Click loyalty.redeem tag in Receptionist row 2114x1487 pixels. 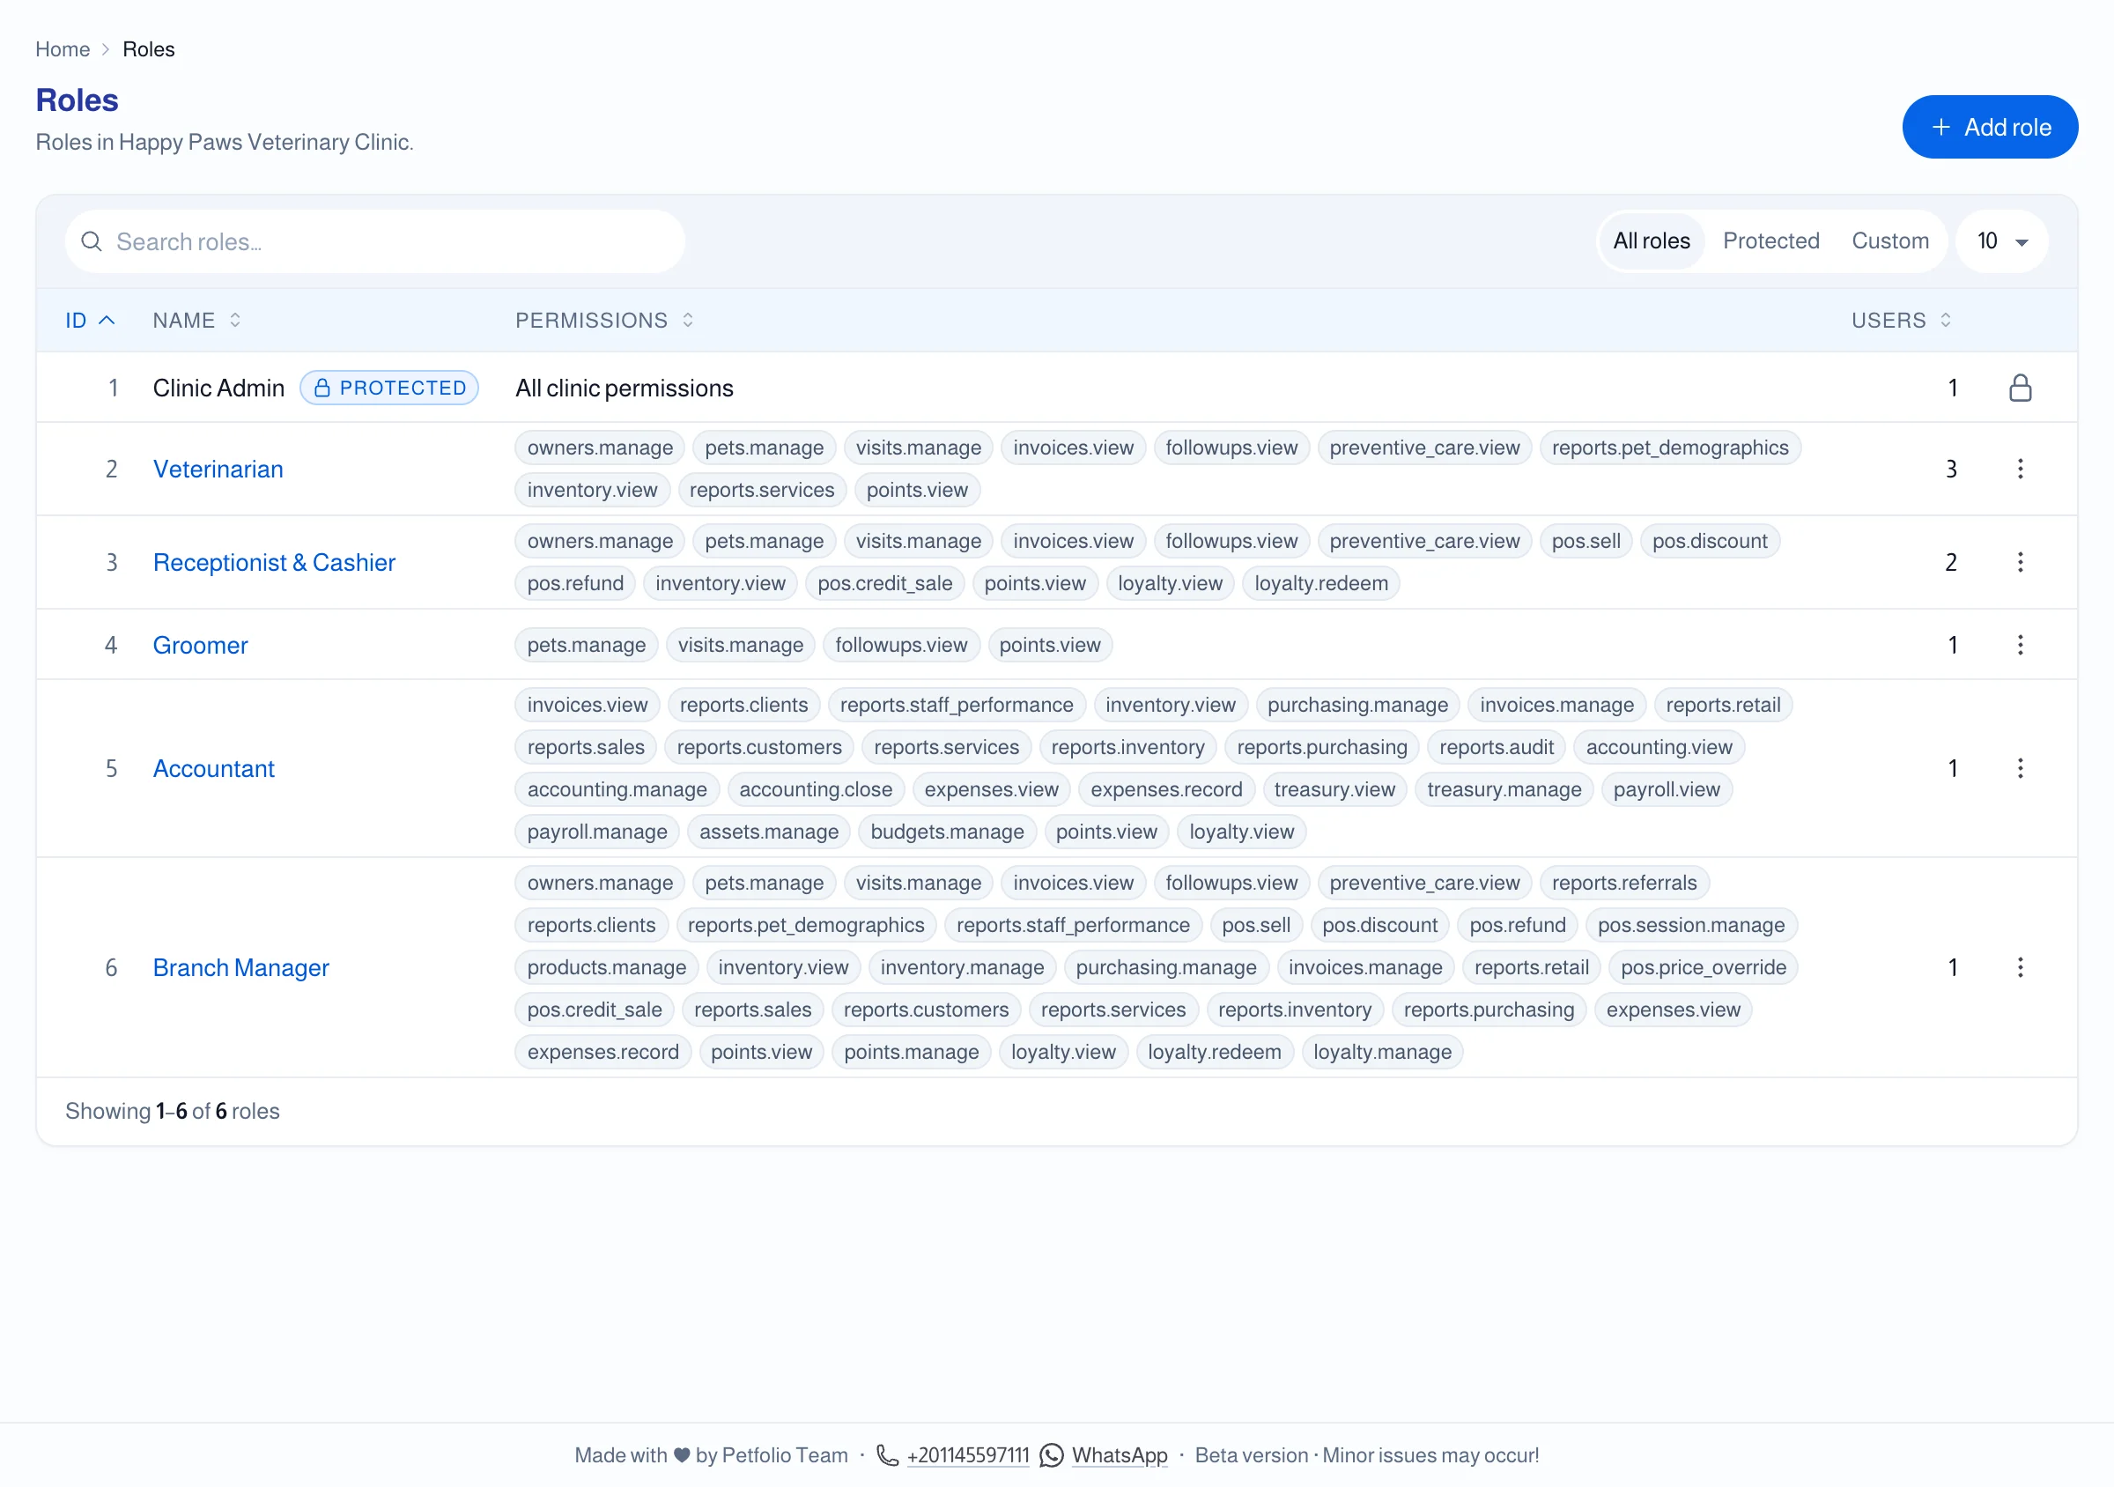[1320, 583]
